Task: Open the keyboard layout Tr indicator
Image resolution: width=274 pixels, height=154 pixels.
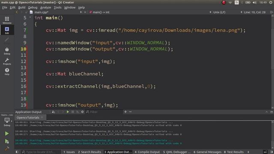Action: 237,3
